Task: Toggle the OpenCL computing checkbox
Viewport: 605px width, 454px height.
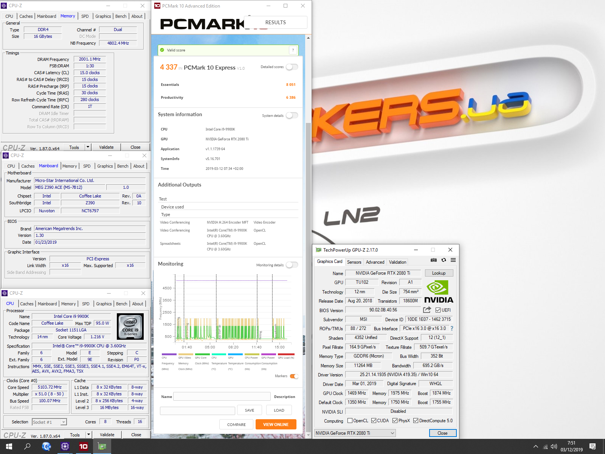Action: (x=350, y=421)
